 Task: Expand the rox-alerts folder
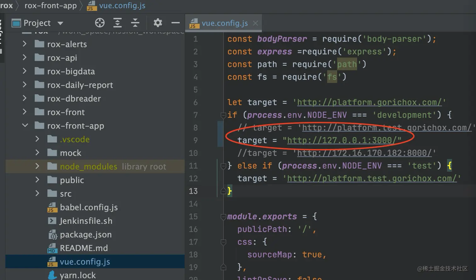tap(25, 44)
